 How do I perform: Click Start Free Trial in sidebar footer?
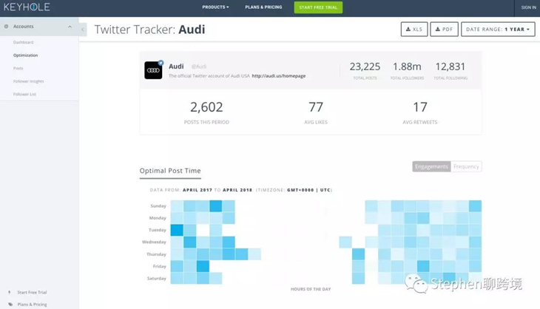[32, 293]
